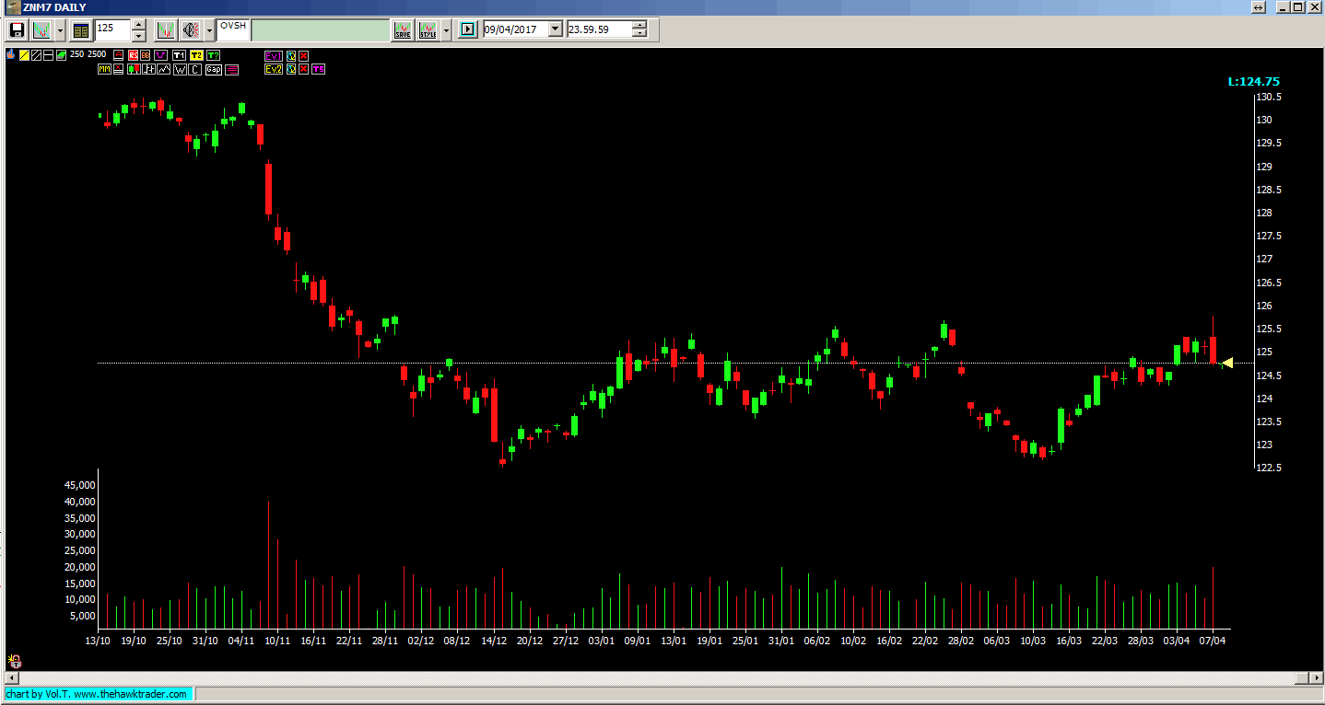Click the STYLE chart button
1325x705 pixels.
click(428, 30)
